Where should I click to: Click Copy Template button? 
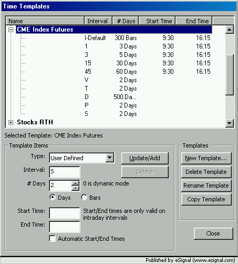206,199
